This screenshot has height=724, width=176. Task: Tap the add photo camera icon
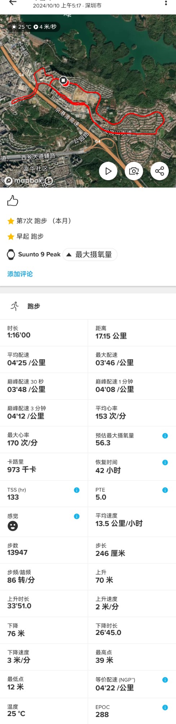point(134,171)
